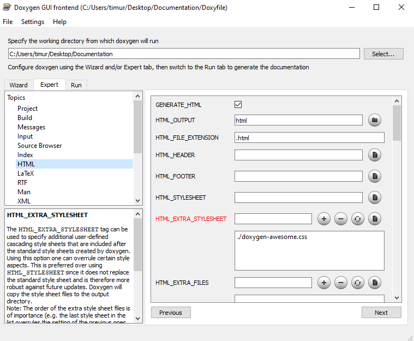The width and height of the screenshot is (414, 341).
Task: Click the HTML_OUTPUT text field
Action: (x=298, y=121)
